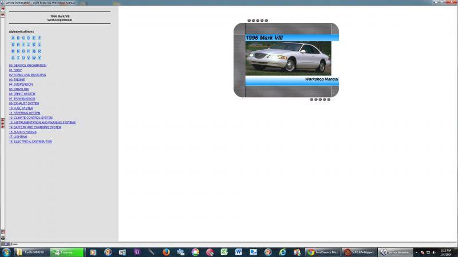458x257 pixels.
Task: Open Internet Explorer taskbar icon
Action: point(282,252)
